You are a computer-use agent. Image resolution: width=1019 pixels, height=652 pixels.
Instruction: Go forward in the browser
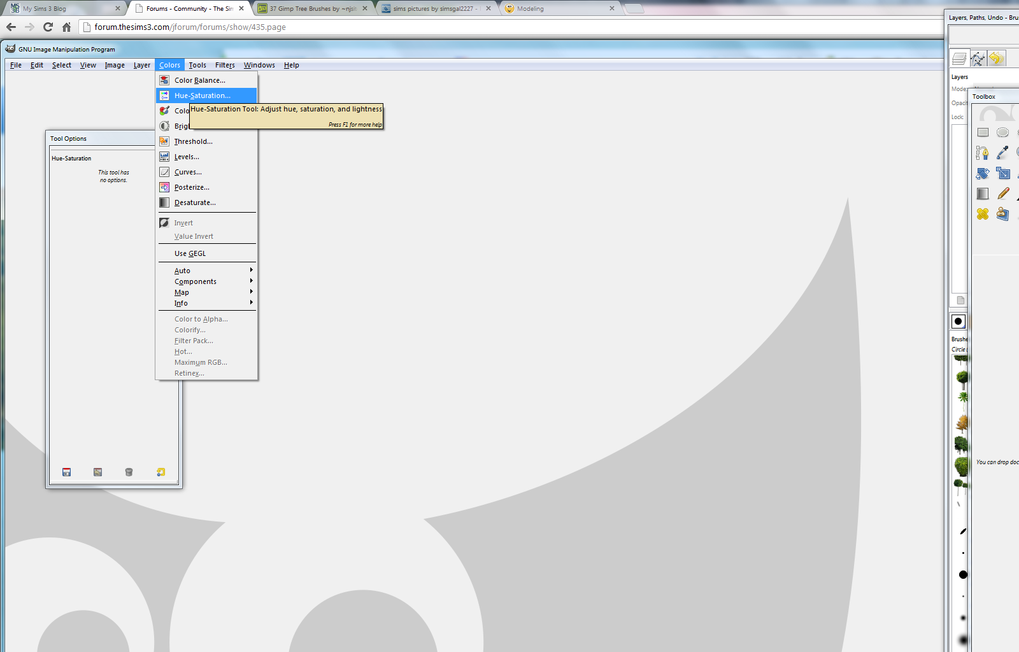click(x=29, y=27)
